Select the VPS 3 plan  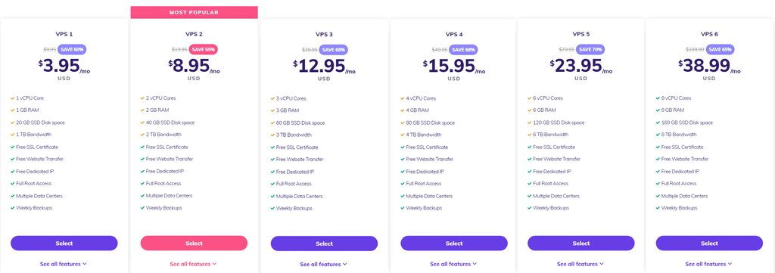click(324, 244)
